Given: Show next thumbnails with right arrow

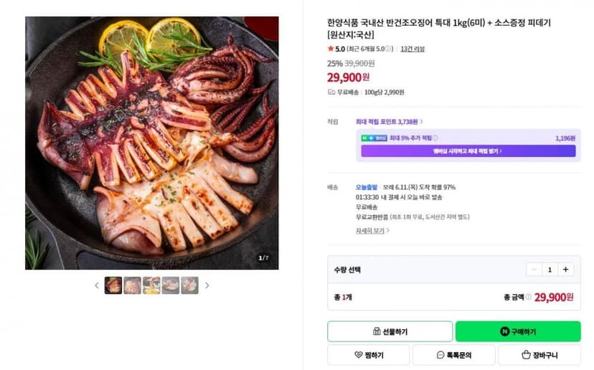Looking at the screenshot, I should (207, 285).
